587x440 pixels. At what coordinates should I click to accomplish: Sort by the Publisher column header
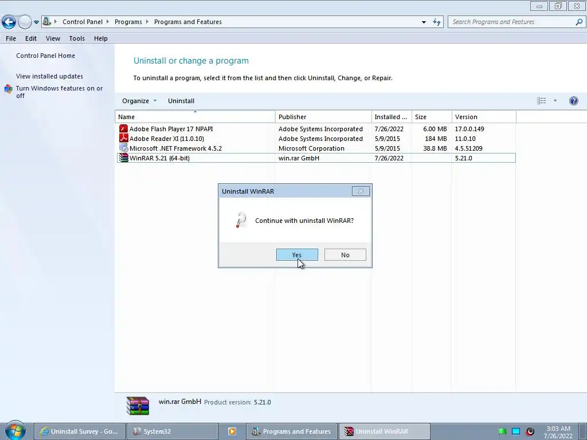tap(323, 117)
